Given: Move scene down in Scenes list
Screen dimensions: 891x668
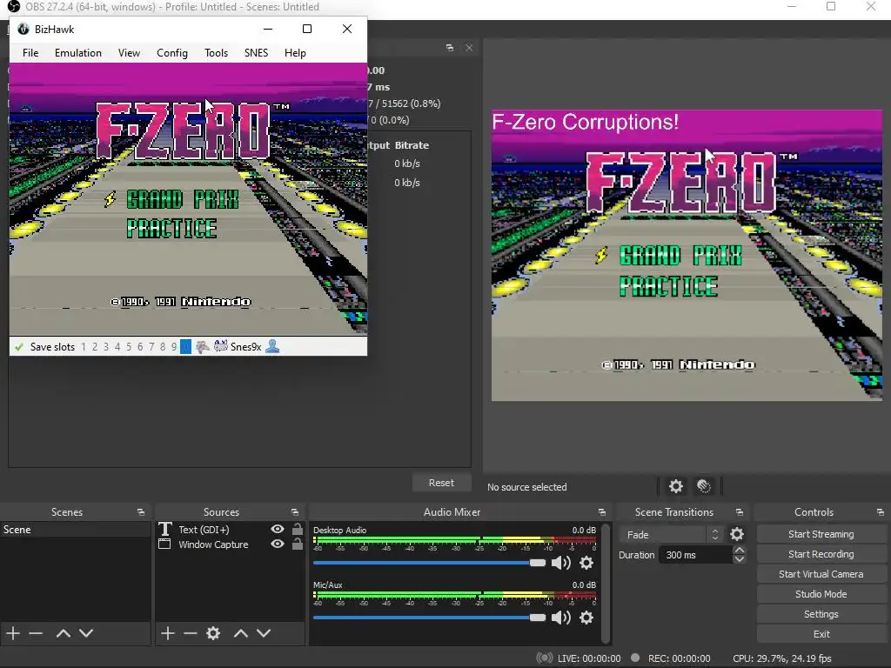Looking at the screenshot, I should click(86, 633).
